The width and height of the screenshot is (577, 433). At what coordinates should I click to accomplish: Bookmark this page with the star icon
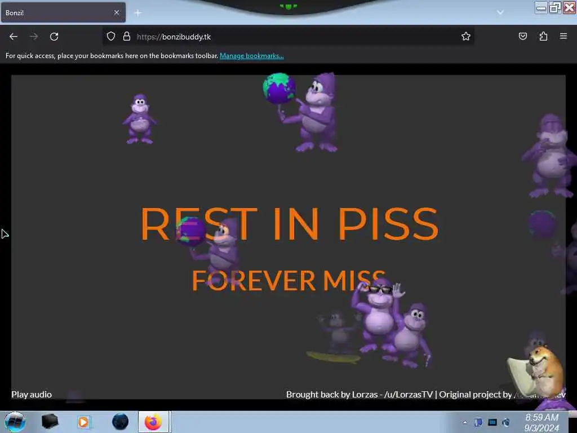[x=466, y=36]
